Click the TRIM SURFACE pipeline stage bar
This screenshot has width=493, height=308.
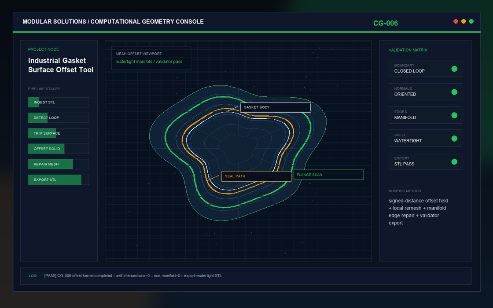pyautogui.click(x=59, y=133)
